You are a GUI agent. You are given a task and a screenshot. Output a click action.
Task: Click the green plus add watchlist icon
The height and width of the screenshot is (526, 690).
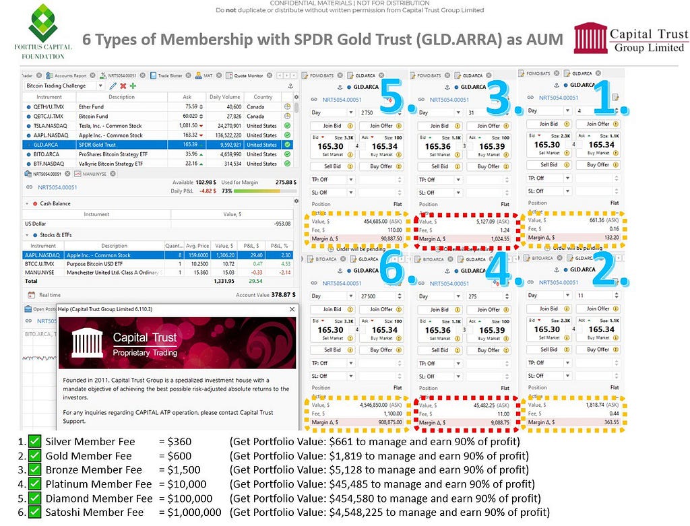tap(133, 86)
